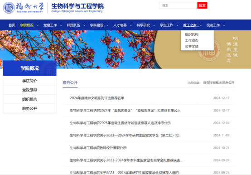The width and height of the screenshot is (251, 175).
Task: Focus the search input field
Action: point(178,5)
